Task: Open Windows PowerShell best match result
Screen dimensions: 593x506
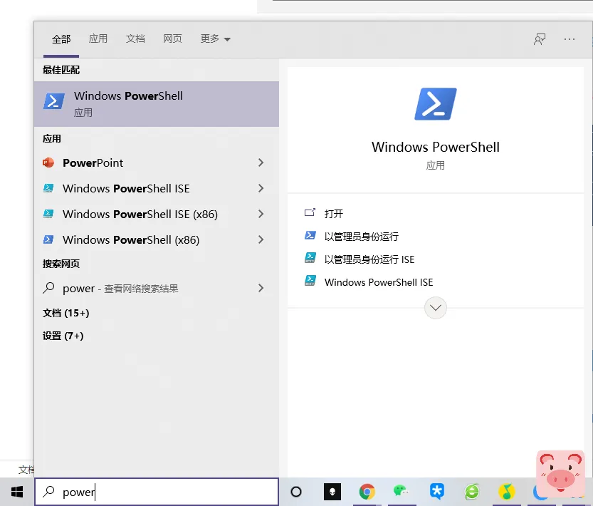Action: pos(156,104)
